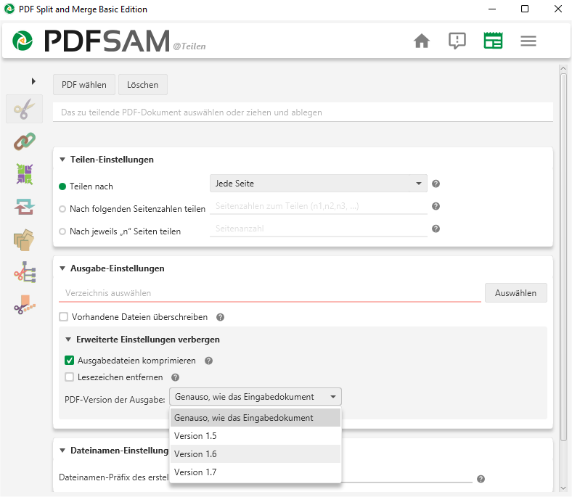Click the Seitenzahlen zum Teilen input field
572x497 pixels.
click(318, 206)
